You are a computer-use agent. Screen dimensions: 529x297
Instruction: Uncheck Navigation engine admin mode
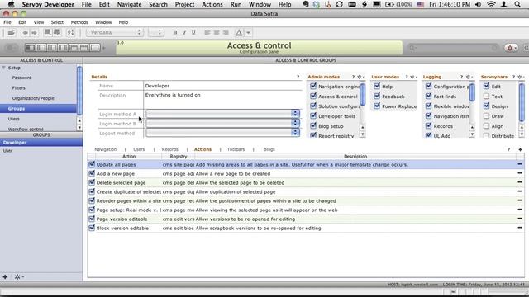coord(313,86)
